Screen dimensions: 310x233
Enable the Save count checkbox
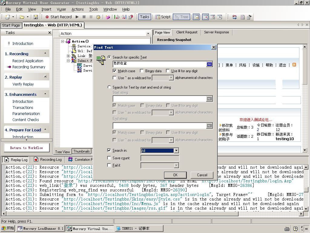[x=109, y=158]
